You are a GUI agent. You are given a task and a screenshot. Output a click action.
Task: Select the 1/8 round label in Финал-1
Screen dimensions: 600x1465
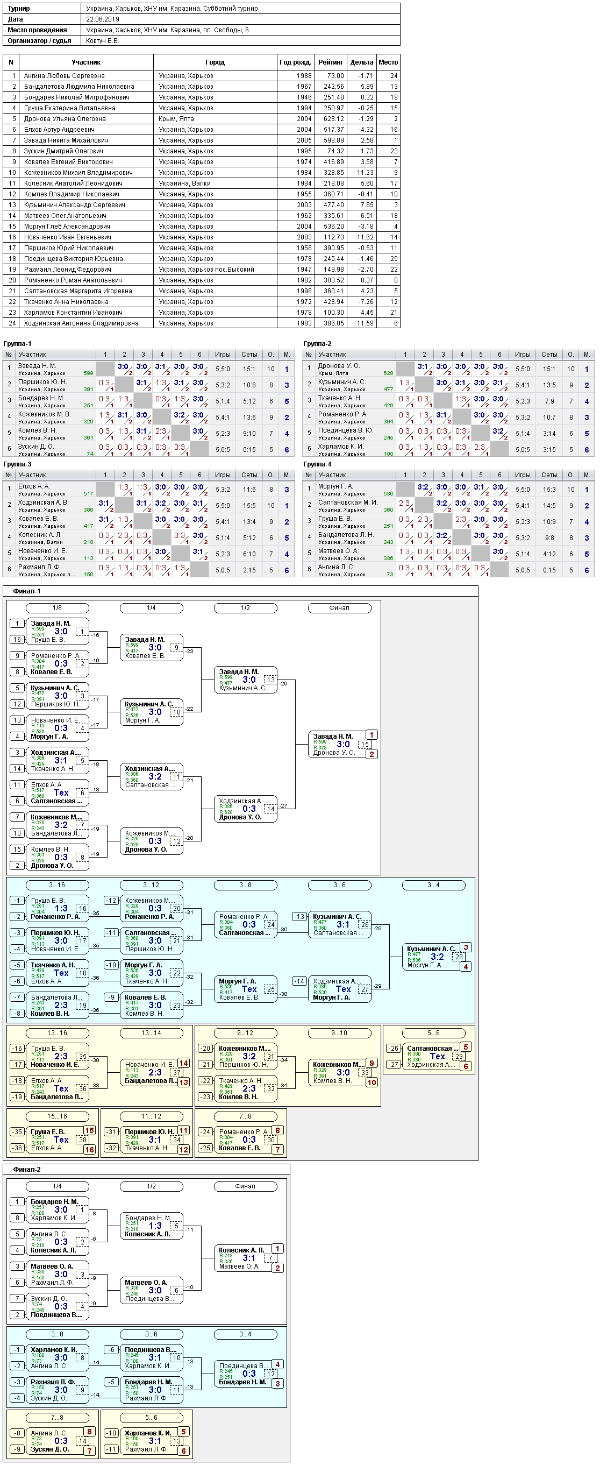pos(58,608)
